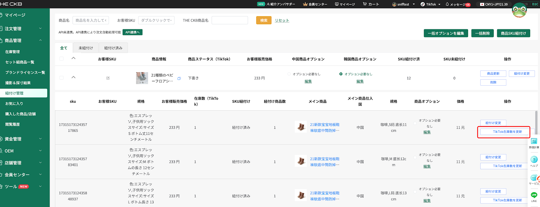
Task: Click the API連携へ button
Action: click(132, 32)
